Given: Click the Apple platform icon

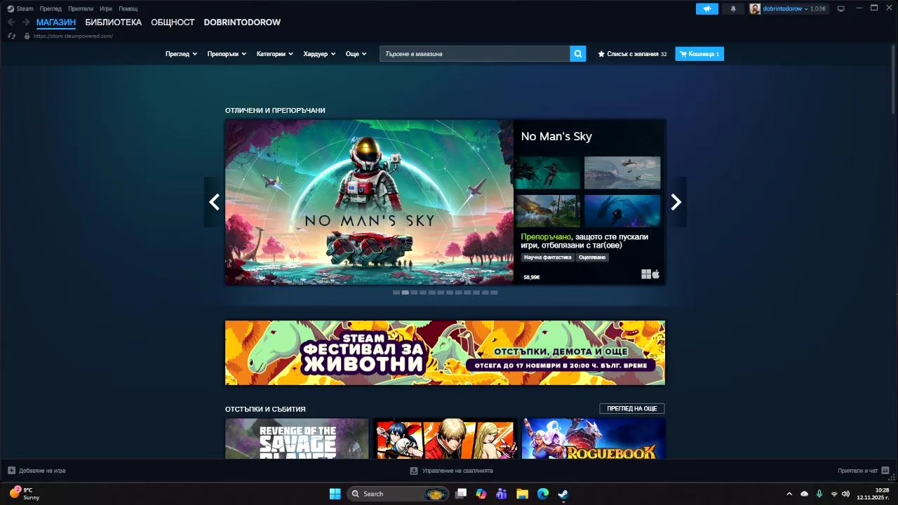Looking at the screenshot, I should pos(656,274).
